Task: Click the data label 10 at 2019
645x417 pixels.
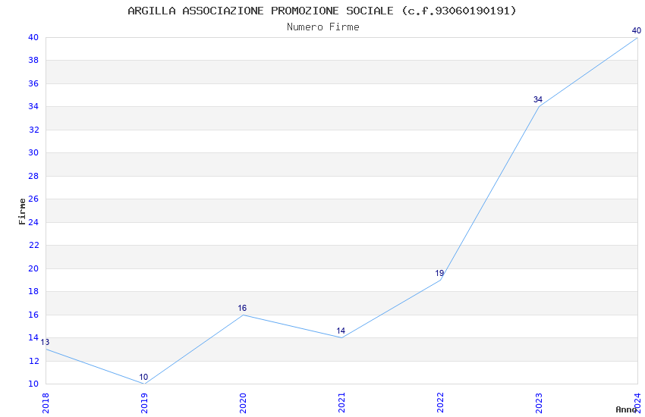Action: click(x=143, y=377)
